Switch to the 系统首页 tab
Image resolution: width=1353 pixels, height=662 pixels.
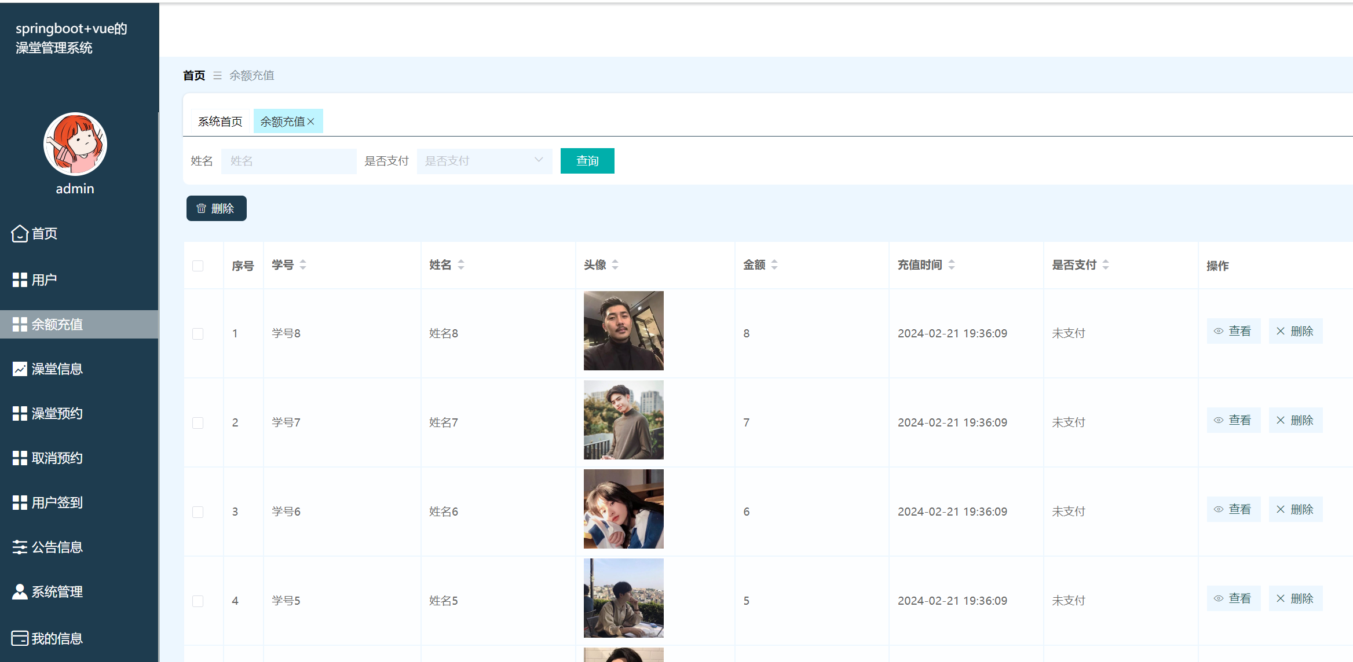pyautogui.click(x=220, y=122)
